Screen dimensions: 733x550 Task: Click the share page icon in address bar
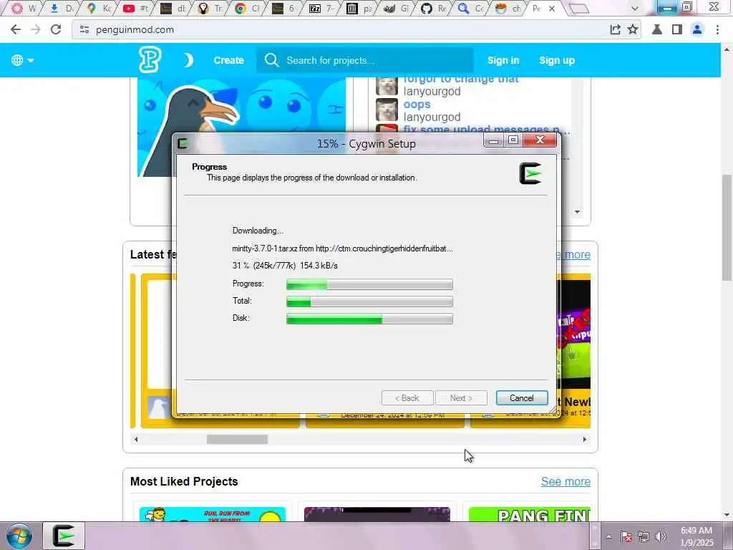tap(615, 29)
